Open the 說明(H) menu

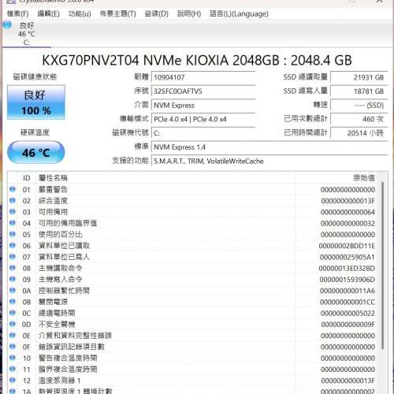click(x=189, y=13)
